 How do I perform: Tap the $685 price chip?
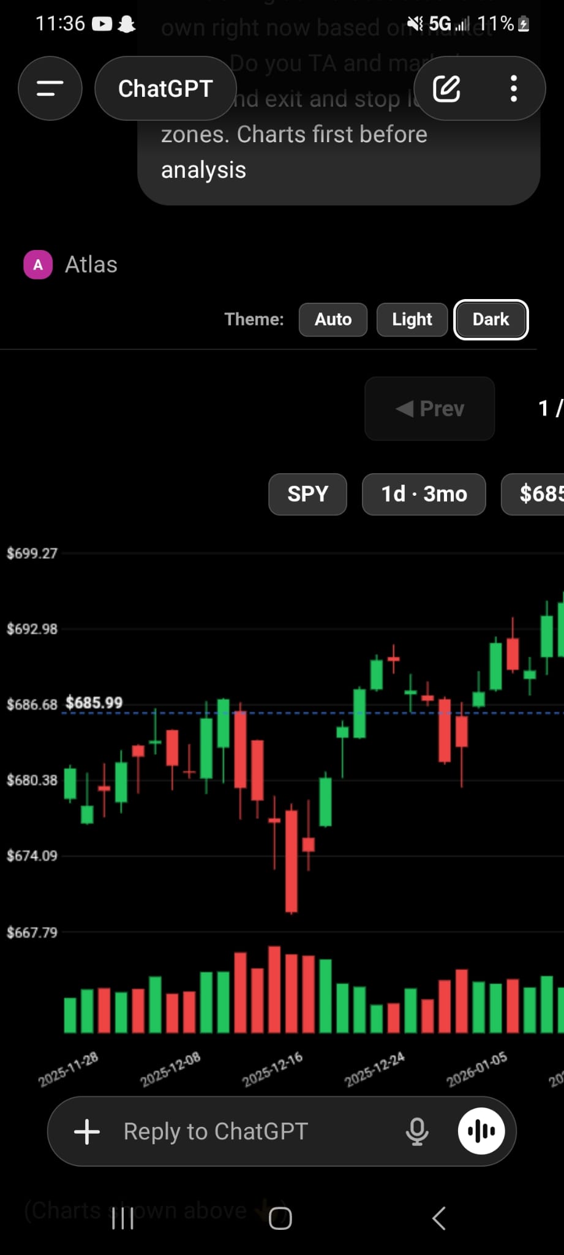pos(539,494)
